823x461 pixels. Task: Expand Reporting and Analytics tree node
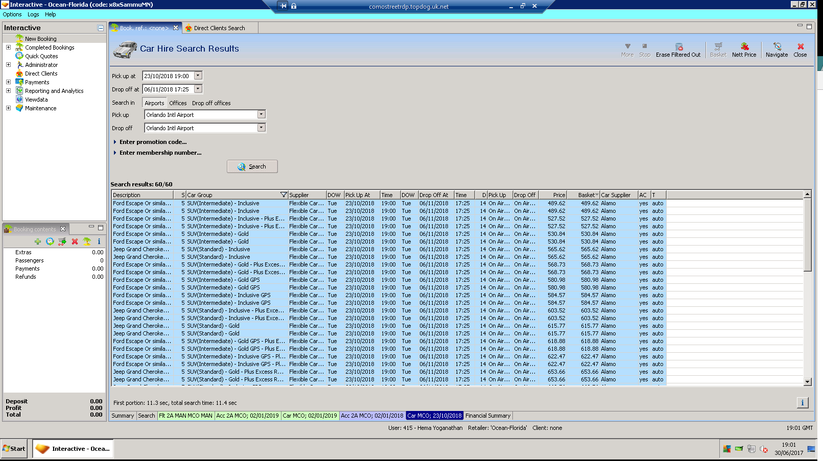[8, 90]
